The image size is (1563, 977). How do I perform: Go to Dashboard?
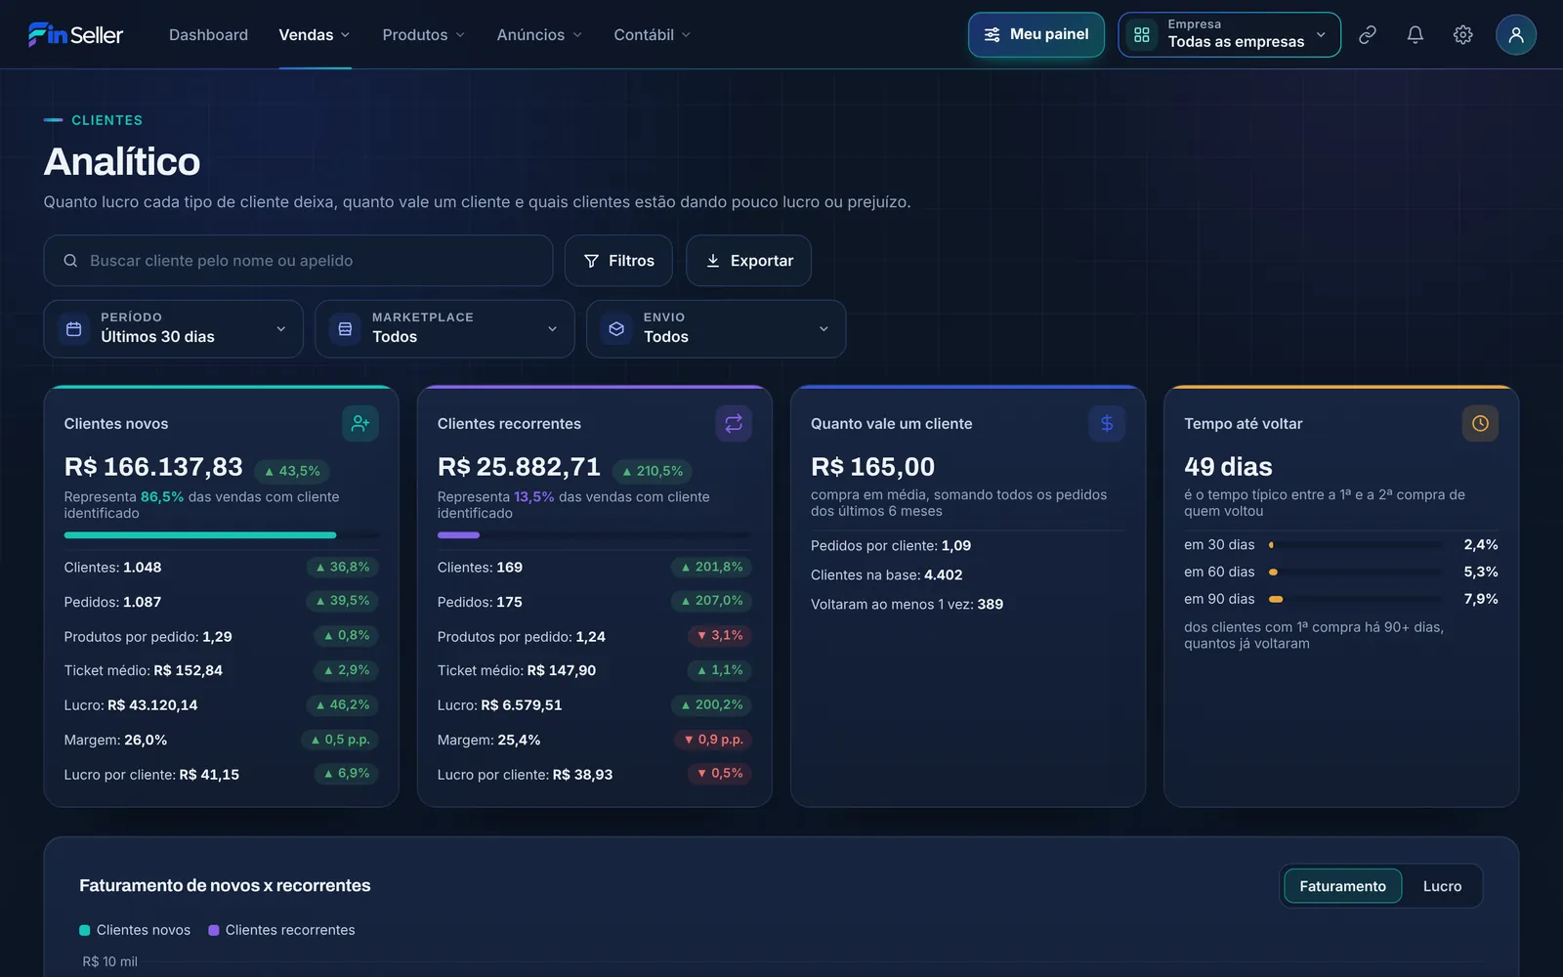tap(208, 34)
